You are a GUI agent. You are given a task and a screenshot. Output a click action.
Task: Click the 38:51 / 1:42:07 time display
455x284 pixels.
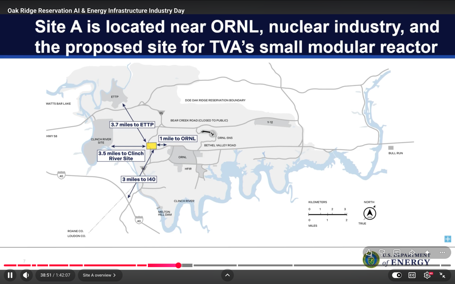[55, 275]
